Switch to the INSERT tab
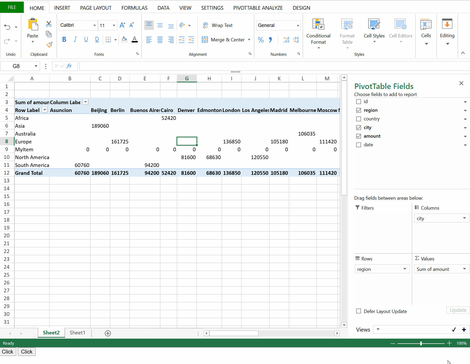Viewport: 470px width, 364px height. point(62,8)
